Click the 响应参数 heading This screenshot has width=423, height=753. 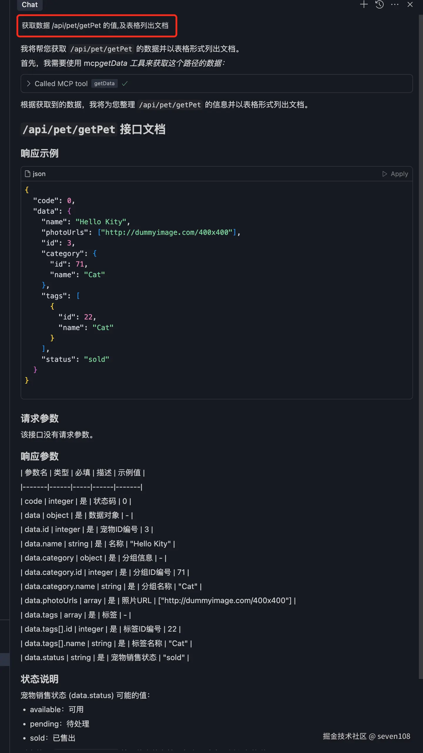40,456
